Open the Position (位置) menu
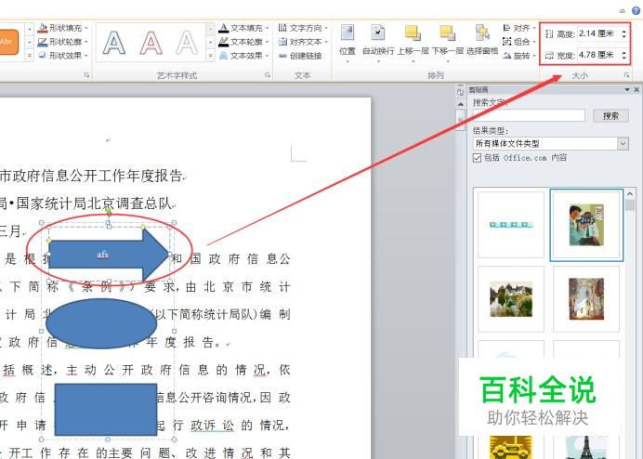 coord(348,43)
